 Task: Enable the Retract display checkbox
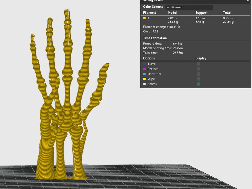pyautogui.click(x=198, y=69)
